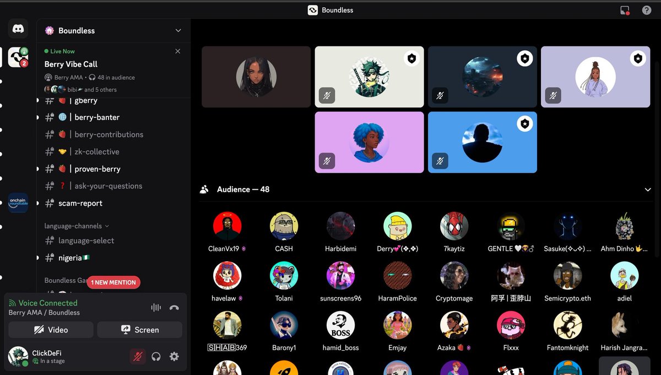Open Discord home direct messages icon

18,29
